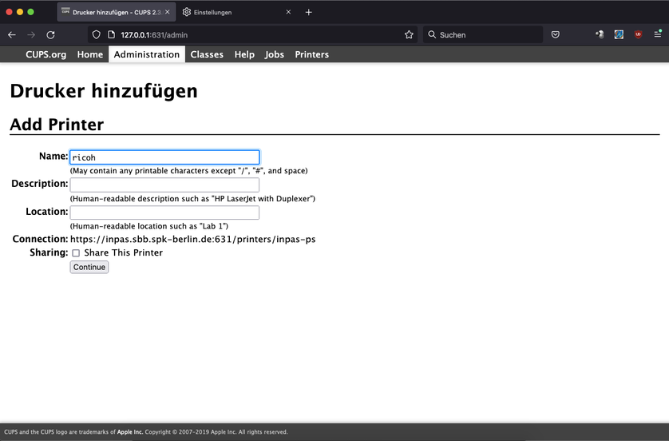Click the browser back arrow

point(12,35)
